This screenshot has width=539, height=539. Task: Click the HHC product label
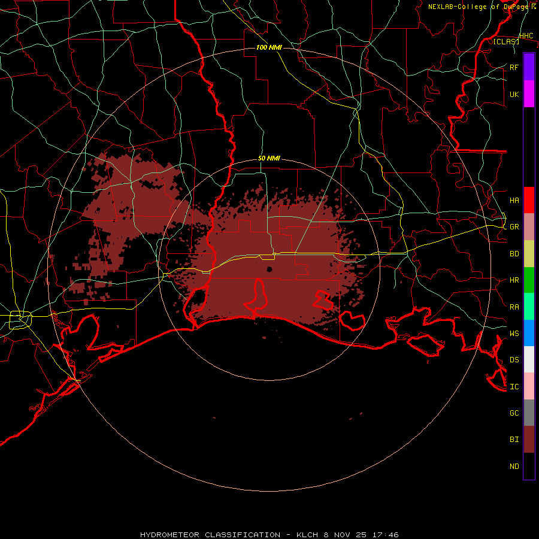pos(526,36)
